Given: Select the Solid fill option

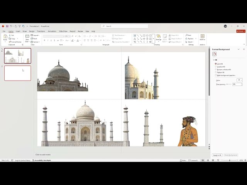Looking at the screenshot, I should coord(216,64).
